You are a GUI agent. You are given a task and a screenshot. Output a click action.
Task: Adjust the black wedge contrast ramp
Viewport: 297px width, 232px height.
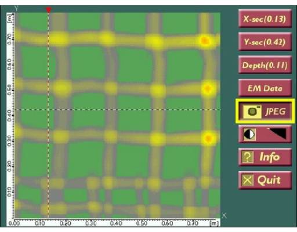click(x=277, y=133)
